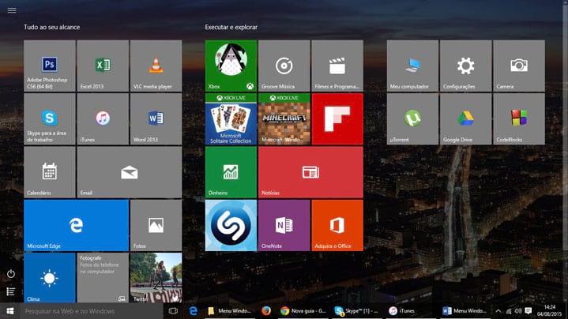Viewport: 568px width, 319px height.
Task: Open the Clima weather tile
Action: pos(50,278)
